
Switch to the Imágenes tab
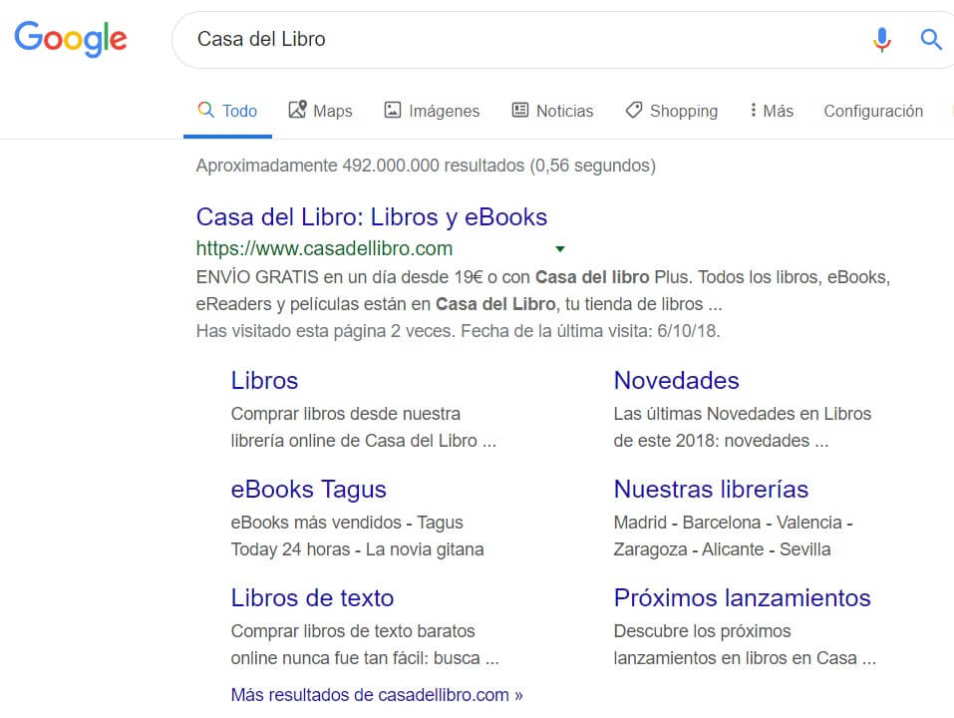pos(432,111)
